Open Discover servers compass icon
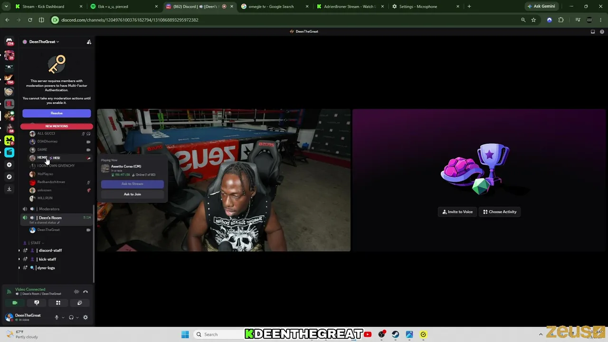 pyautogui.click(x=9, y=177)
